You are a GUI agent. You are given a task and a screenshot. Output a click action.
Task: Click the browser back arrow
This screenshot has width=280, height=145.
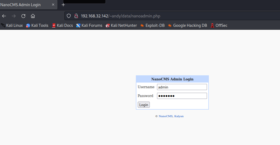pos(4,16)
